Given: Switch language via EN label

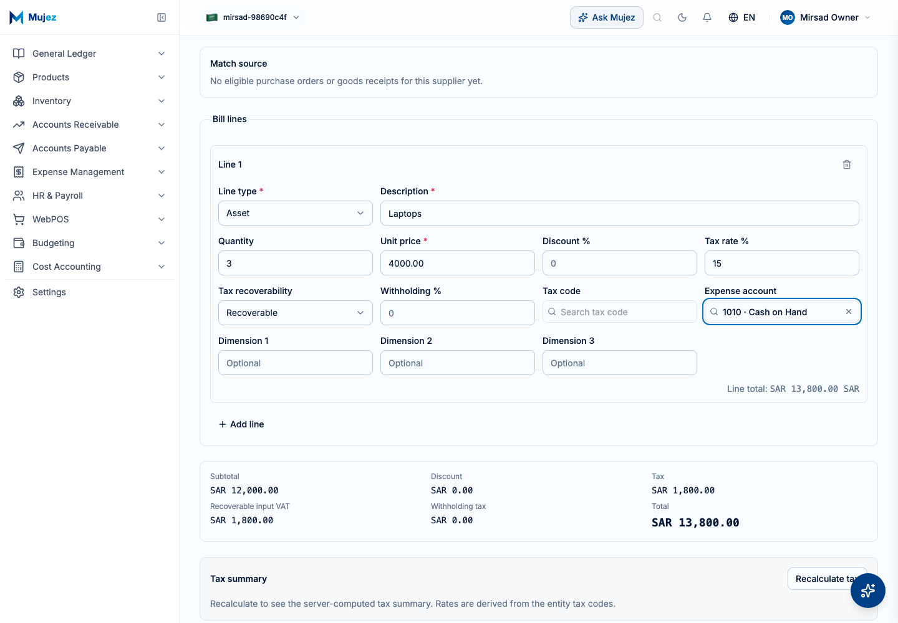Looking at the screenshot, I should point(749,17).
